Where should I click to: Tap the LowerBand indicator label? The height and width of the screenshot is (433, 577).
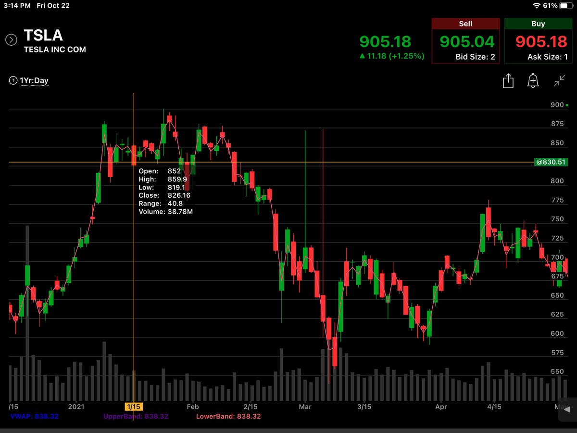(228, 416)
